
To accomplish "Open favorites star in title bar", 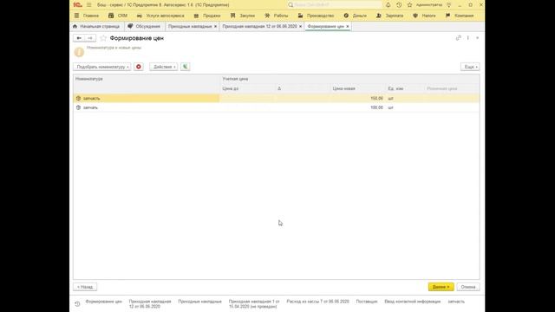I will 409,5.
